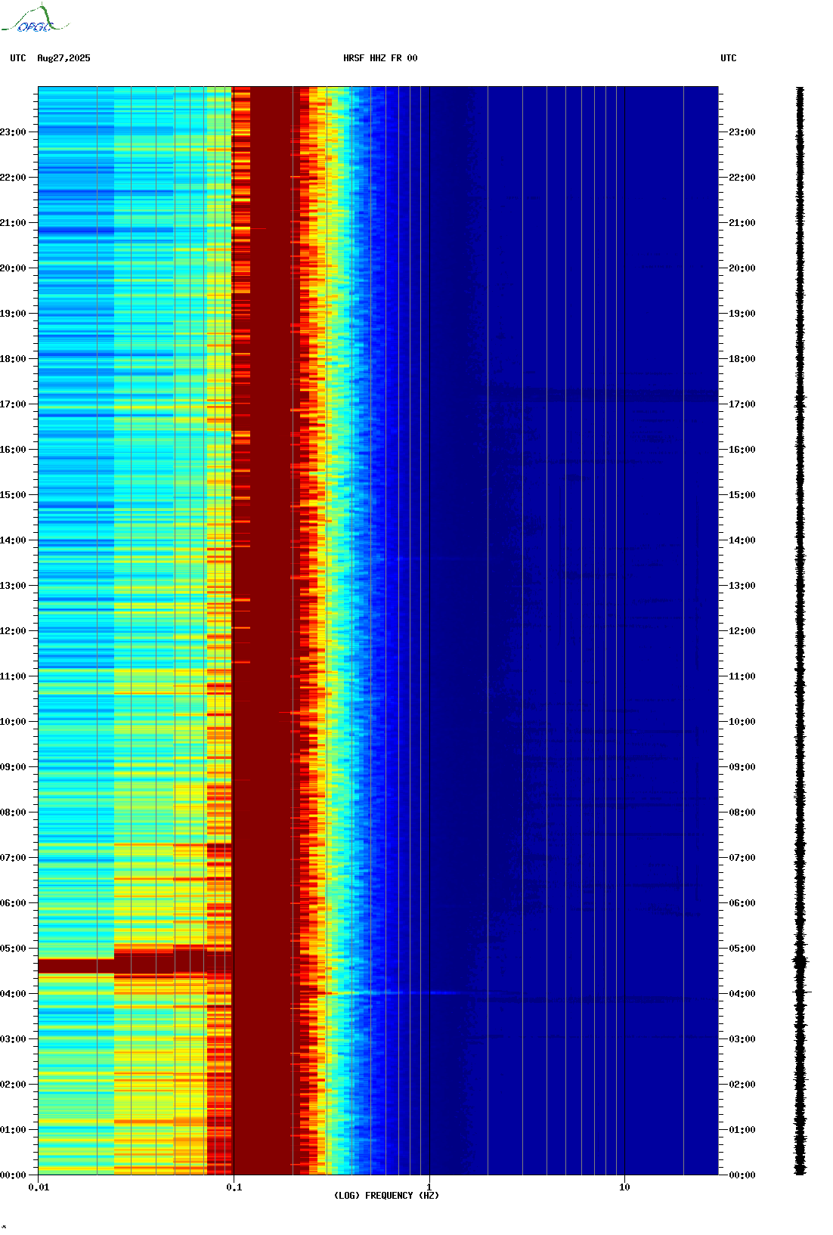This screenshot has width=833, height=1235.
Task: Click the left-axis 17:00 time label
Action: tap(13, 404)
